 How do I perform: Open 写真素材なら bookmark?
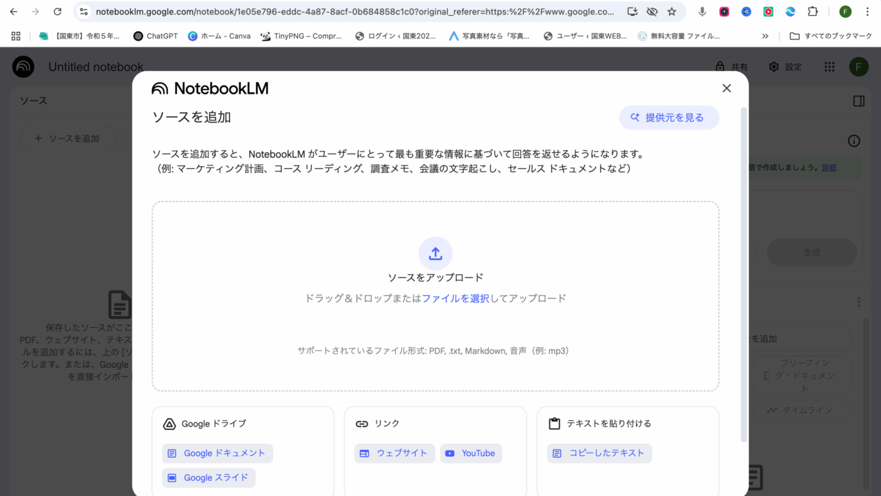489,36
